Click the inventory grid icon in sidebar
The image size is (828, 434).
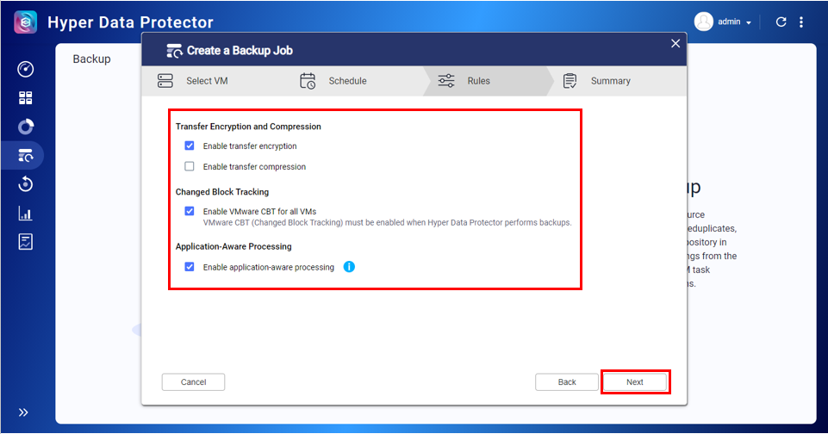coord(25,98)
